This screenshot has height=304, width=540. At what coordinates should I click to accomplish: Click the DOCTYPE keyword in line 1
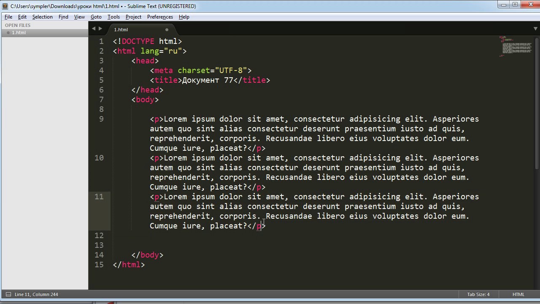(x=138, y=41)
